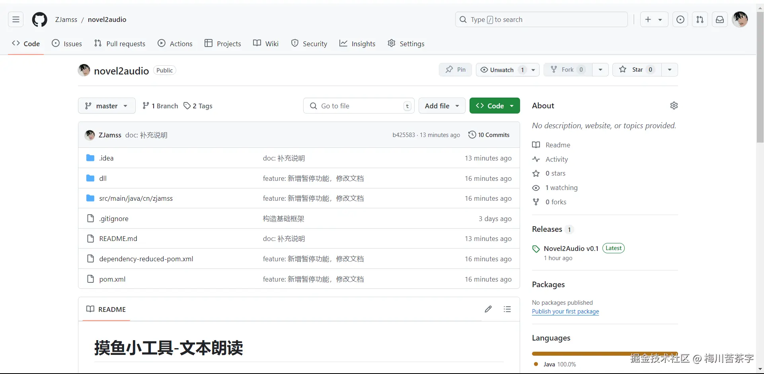Open the global navigation hamburger menu
The image size is (764, 374).
16,20
